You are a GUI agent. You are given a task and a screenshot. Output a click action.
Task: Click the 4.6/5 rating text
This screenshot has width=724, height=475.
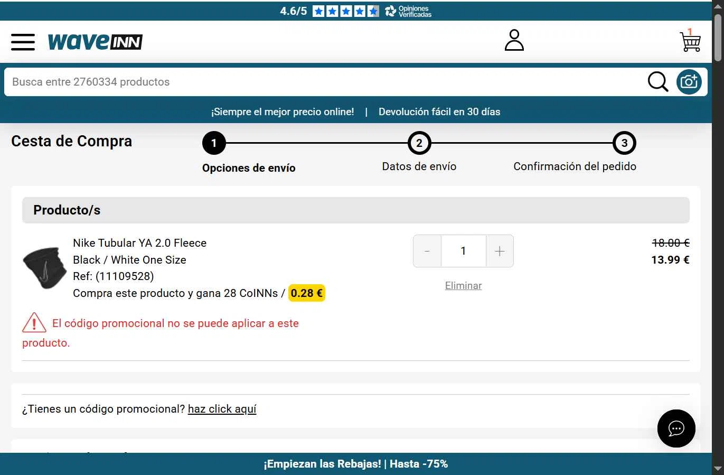point(294,11)
